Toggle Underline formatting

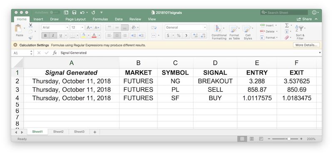[x=61, y=35]
